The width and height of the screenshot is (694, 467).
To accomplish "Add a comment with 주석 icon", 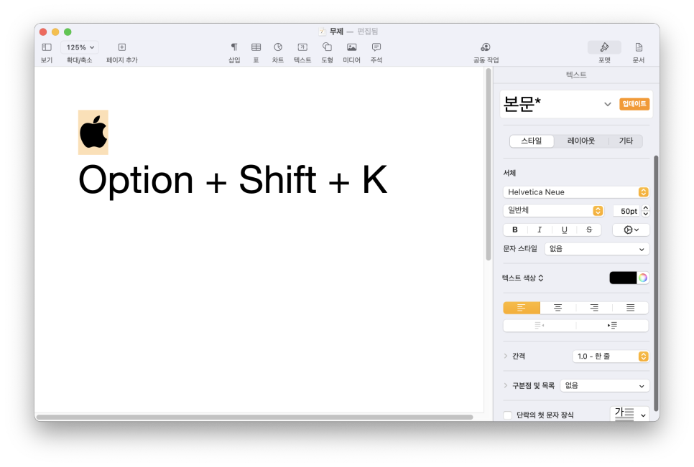I will coord(376,47).
